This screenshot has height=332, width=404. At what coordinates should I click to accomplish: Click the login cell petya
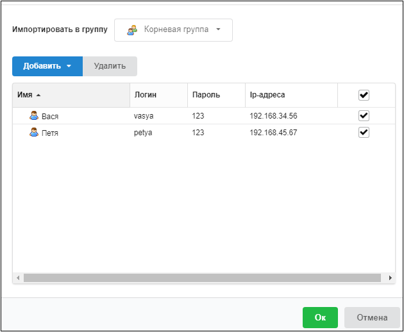(x=143, y=133)
